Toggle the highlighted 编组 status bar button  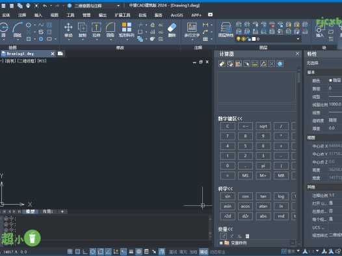coord(204,252)
